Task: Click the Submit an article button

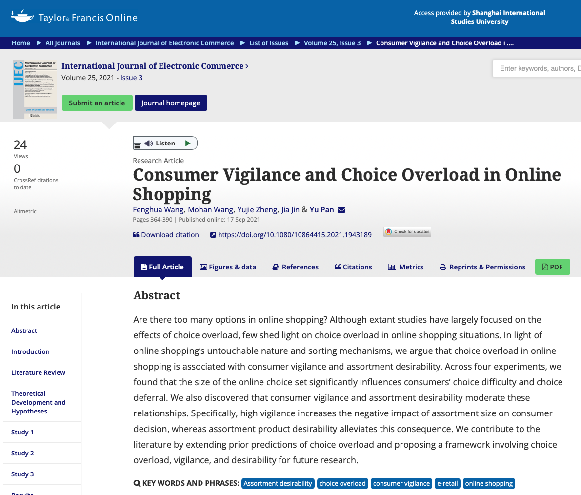Action: click(x=97, y=103)
